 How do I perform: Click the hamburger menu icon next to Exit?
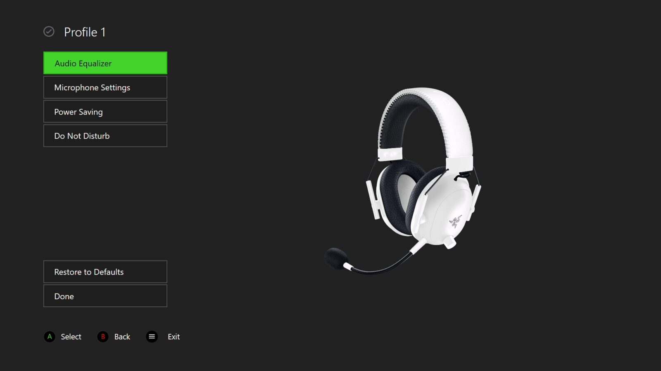click(152, 337)
